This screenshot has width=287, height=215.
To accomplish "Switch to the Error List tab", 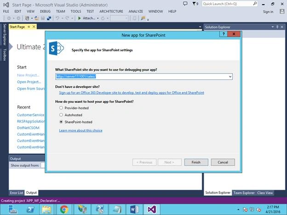I will (17, 192).
